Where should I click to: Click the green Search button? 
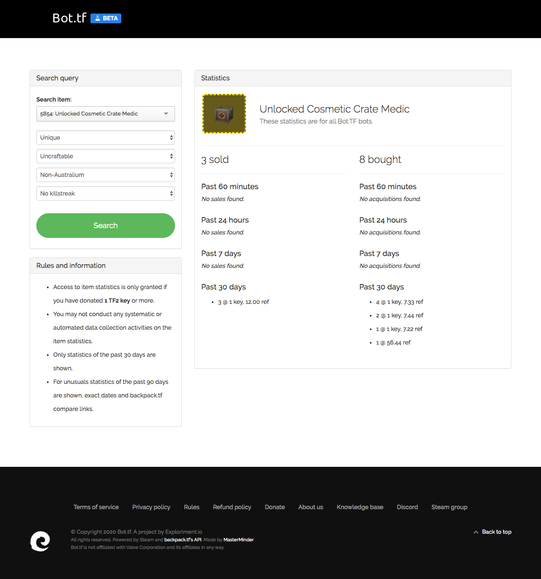[x=106, y=226]
